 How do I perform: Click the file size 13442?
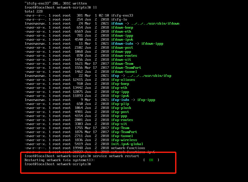coord(78,88)
